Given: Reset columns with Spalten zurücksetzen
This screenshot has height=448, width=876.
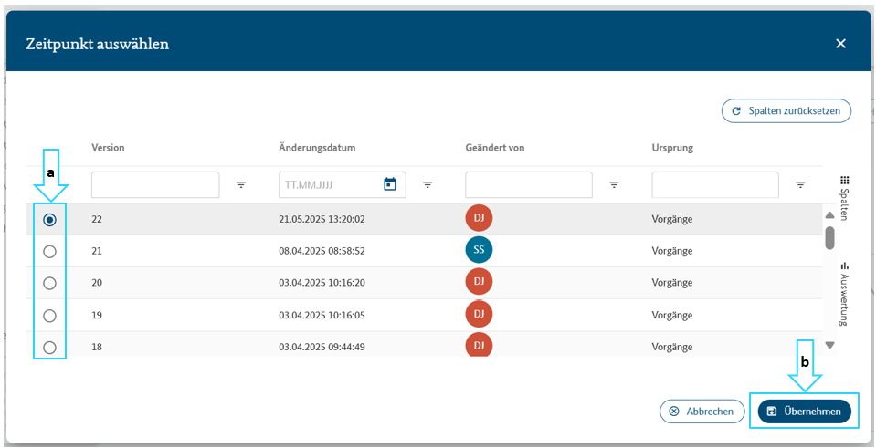Looking at the screenshot, I should point(786,110).
